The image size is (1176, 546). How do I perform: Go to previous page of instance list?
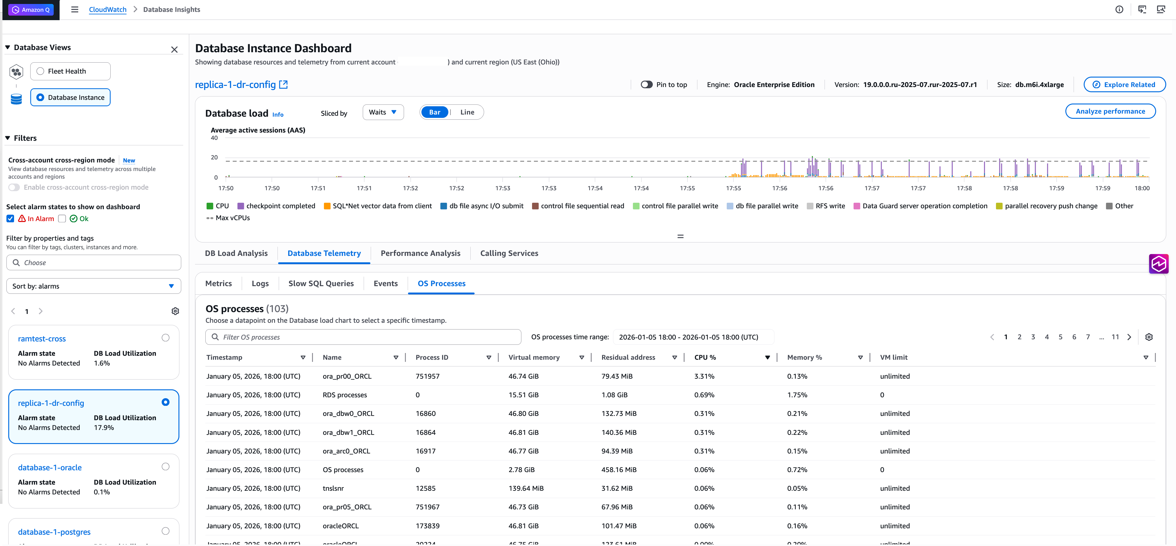coord(13,311)
